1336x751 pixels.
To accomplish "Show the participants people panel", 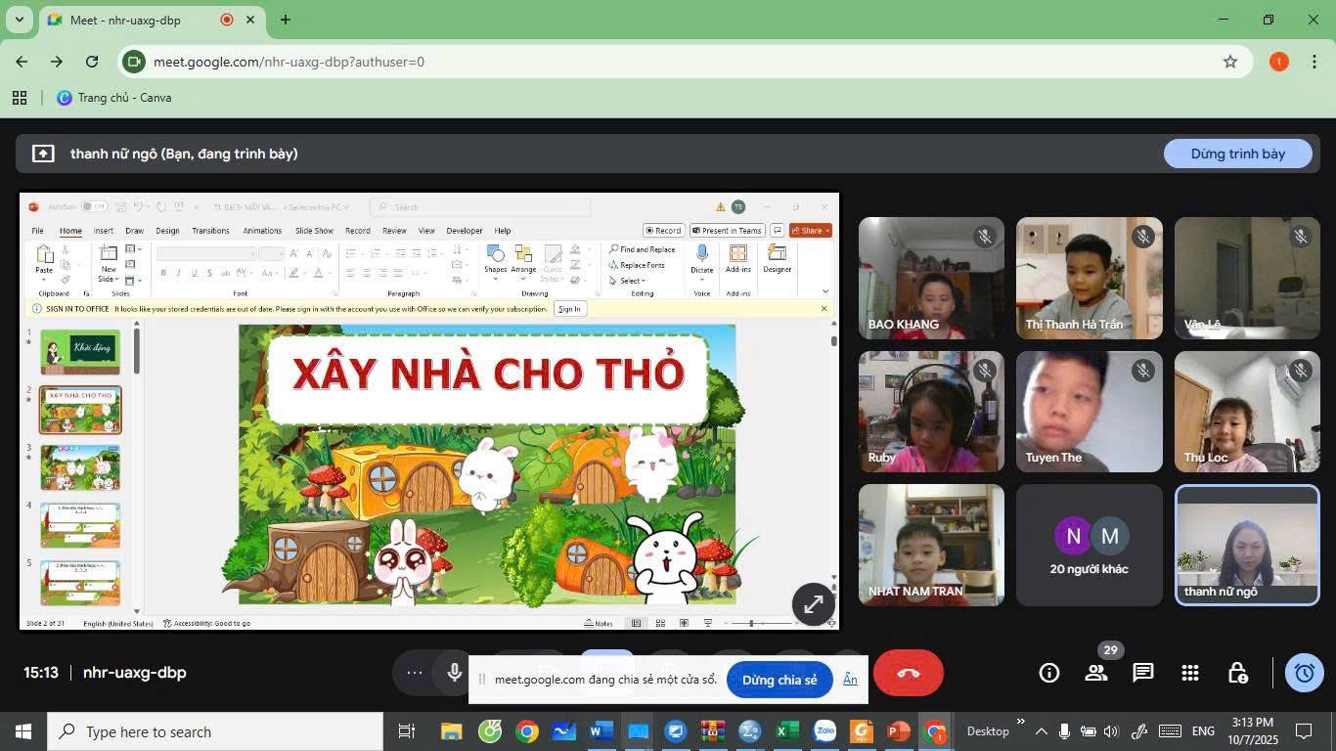I will coord(1095,673).
